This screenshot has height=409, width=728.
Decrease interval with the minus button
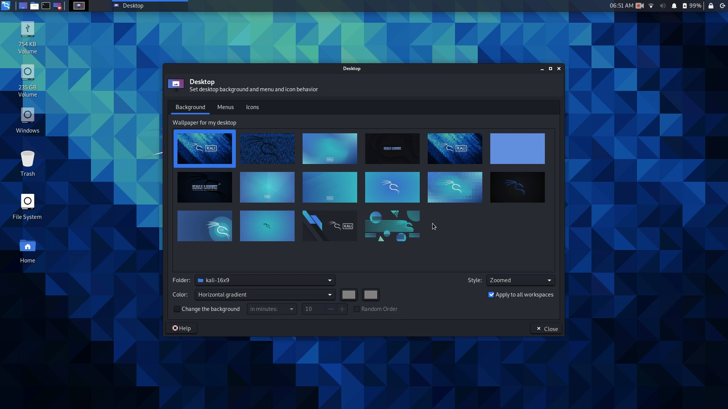click(x=331, y=309)
